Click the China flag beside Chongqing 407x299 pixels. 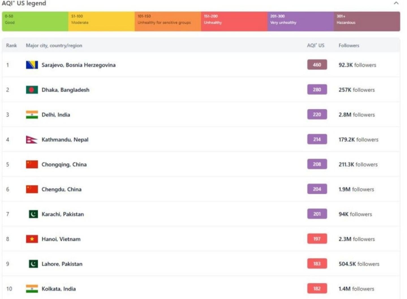pos(32,164)
